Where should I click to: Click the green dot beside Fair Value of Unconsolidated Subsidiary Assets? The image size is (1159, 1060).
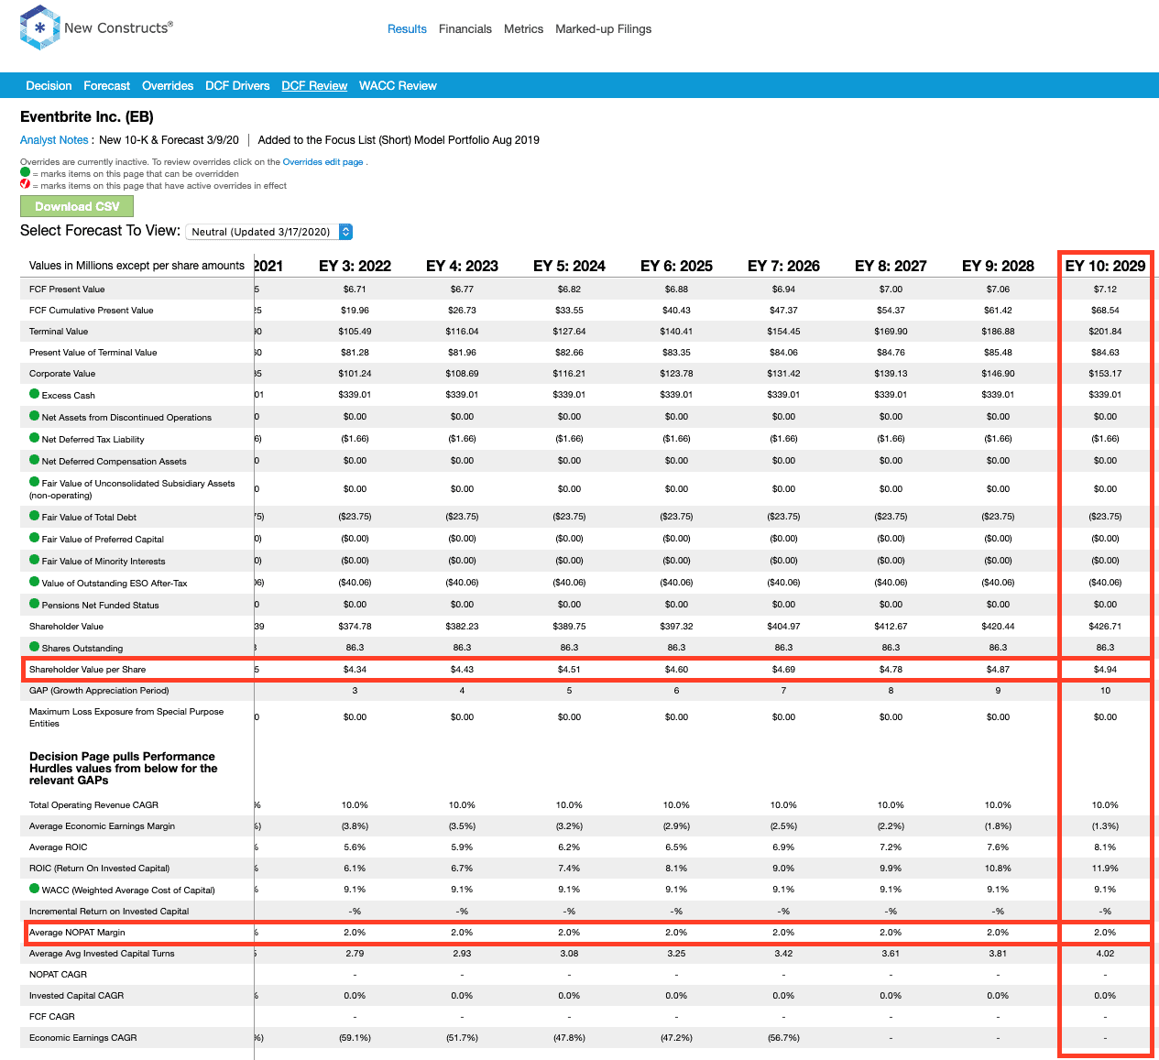34,482
